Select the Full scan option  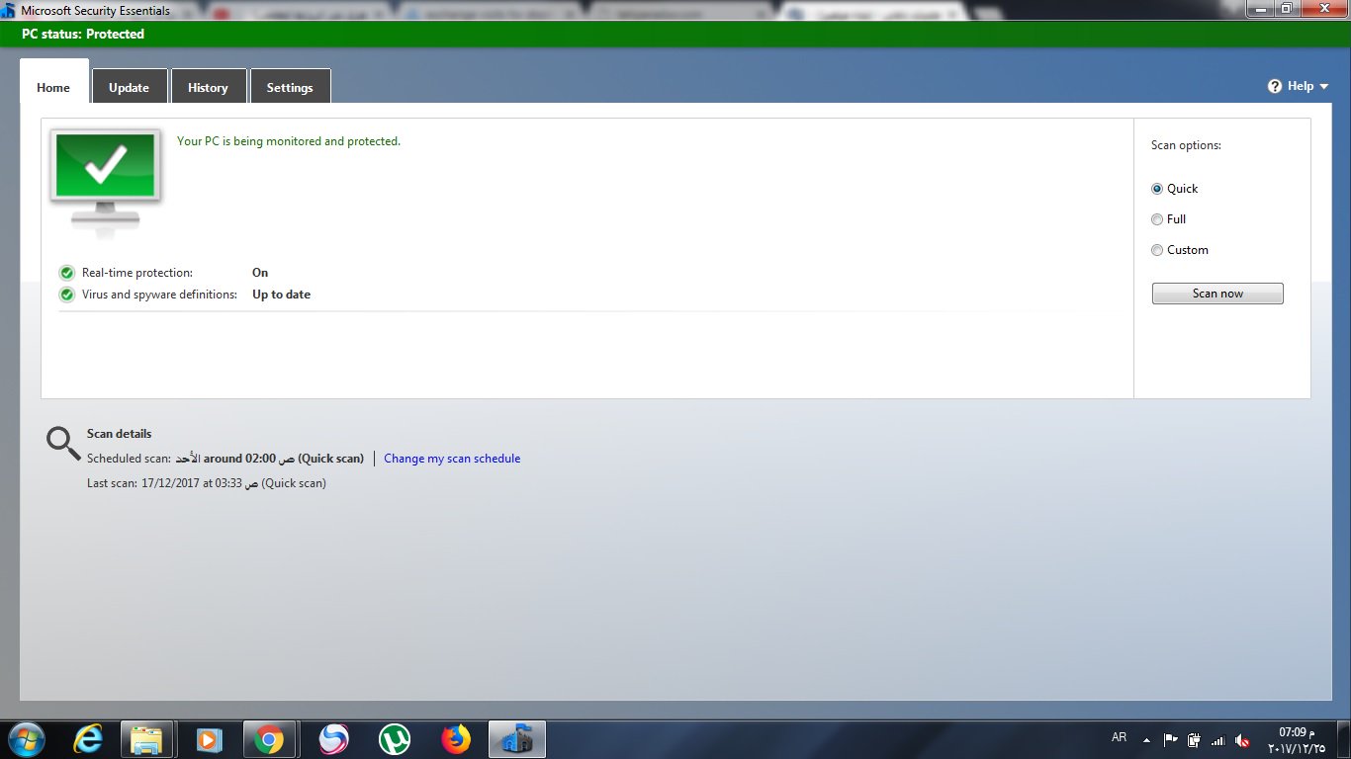coord(1157,219)
